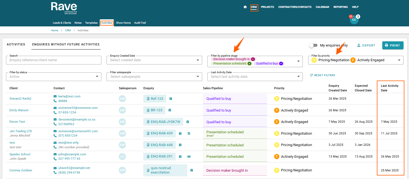View the red 11 notifications badge
409x179 pixels.
351,17
